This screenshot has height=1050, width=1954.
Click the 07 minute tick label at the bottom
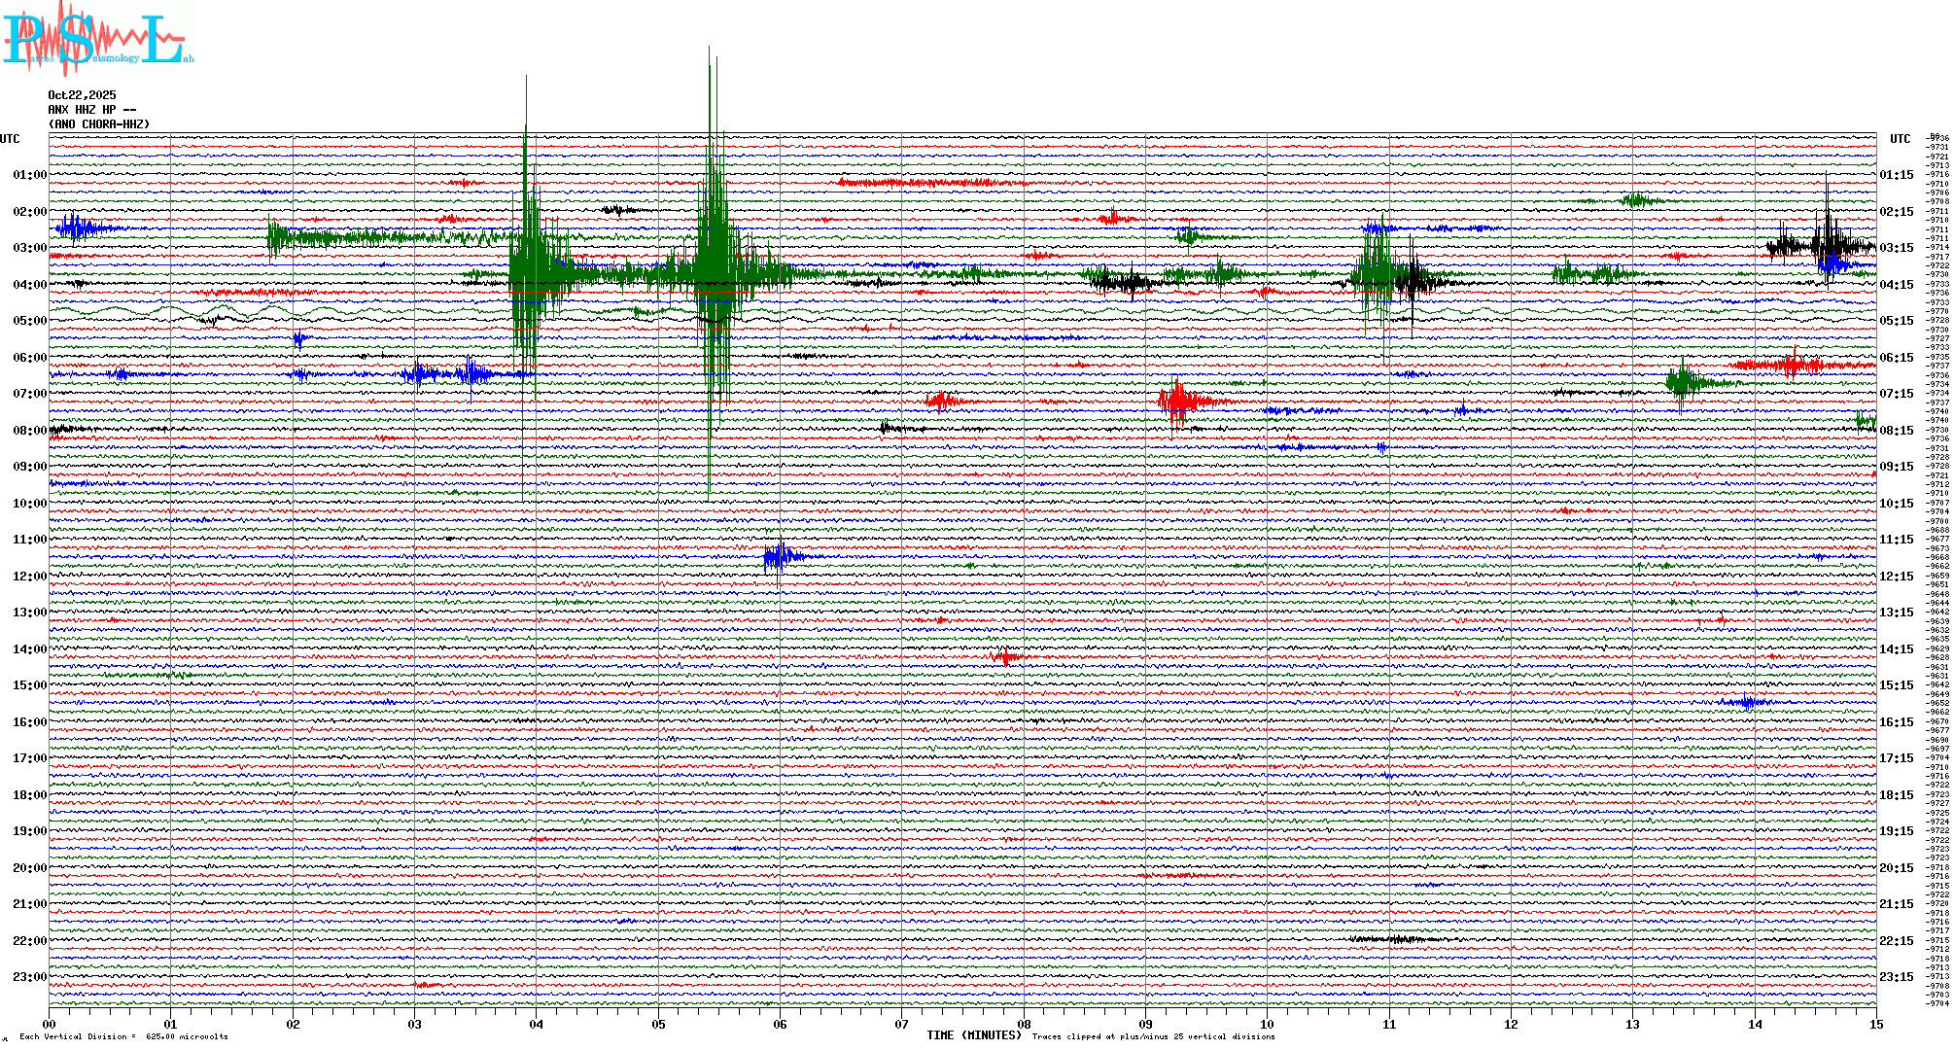(901, 1024)
